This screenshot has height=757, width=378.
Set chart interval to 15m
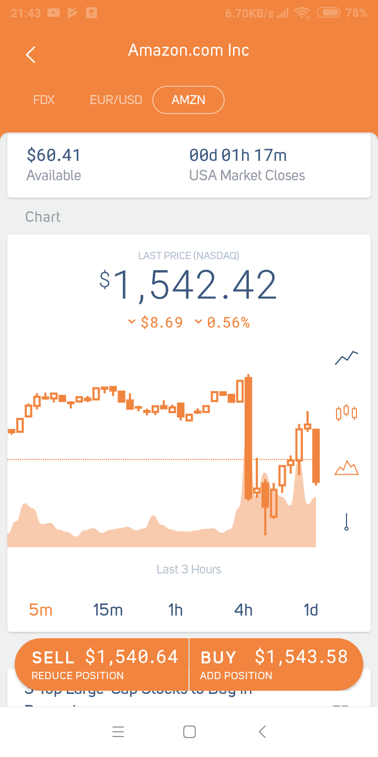pos(108,610)
